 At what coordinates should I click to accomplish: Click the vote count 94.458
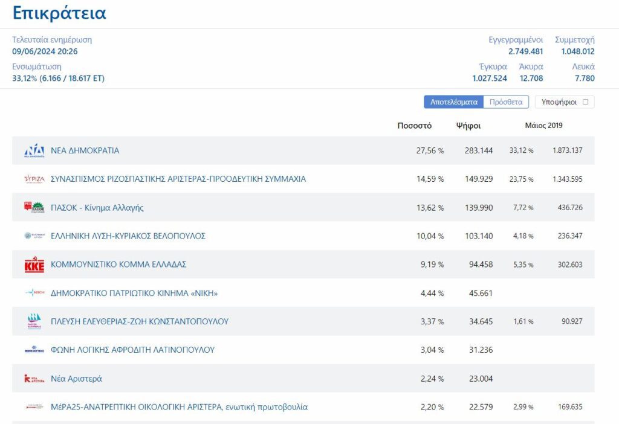(x=481, y=265)
